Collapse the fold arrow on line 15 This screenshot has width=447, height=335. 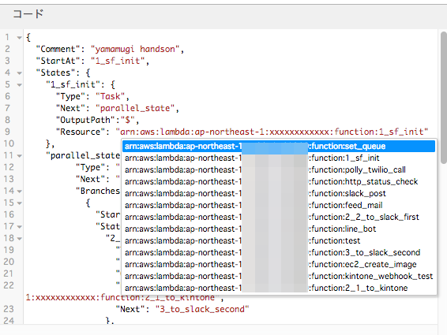19,203
